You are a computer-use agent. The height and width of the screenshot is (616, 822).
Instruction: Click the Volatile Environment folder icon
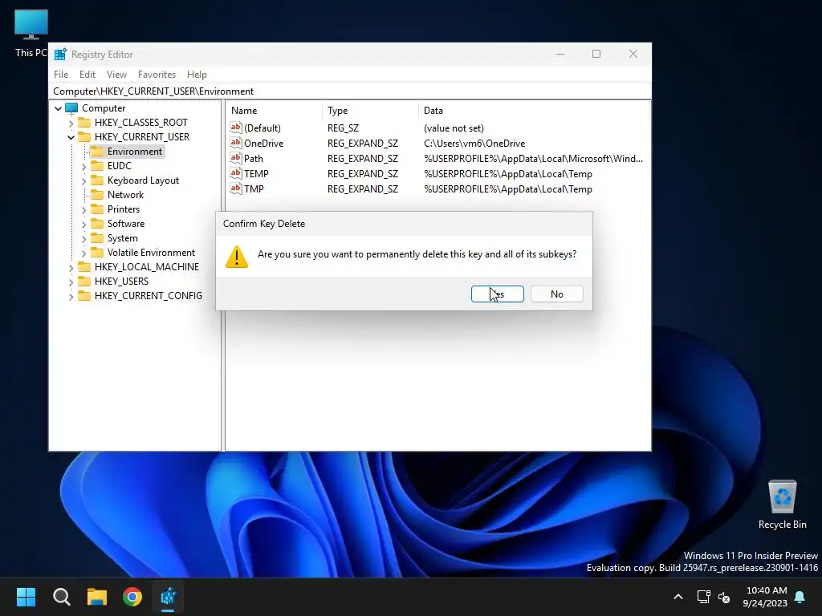pyautogui.click(x=97, y=252)
